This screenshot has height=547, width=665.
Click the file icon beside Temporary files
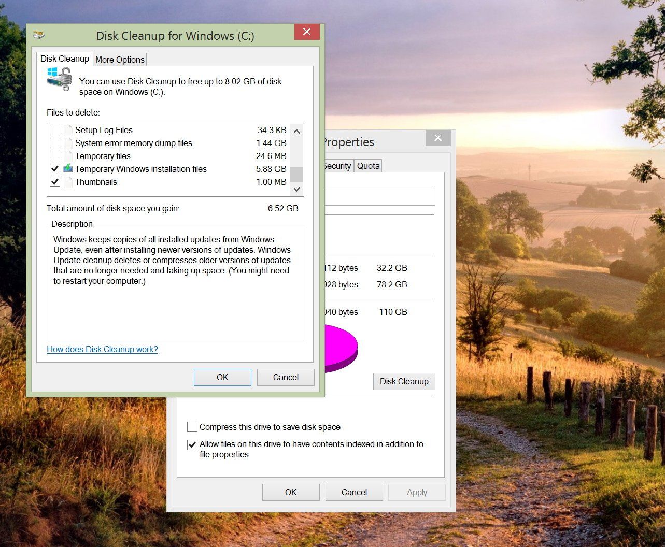pyautogui.click(x=68, y=156)
